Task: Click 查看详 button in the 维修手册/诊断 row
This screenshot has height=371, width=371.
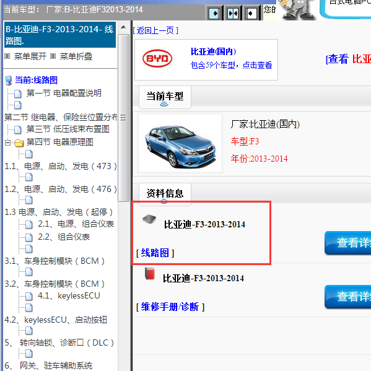Action: point(348,297)
